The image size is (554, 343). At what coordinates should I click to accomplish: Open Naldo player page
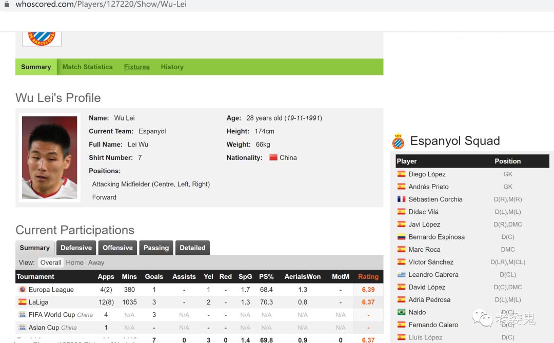point(417,312)
